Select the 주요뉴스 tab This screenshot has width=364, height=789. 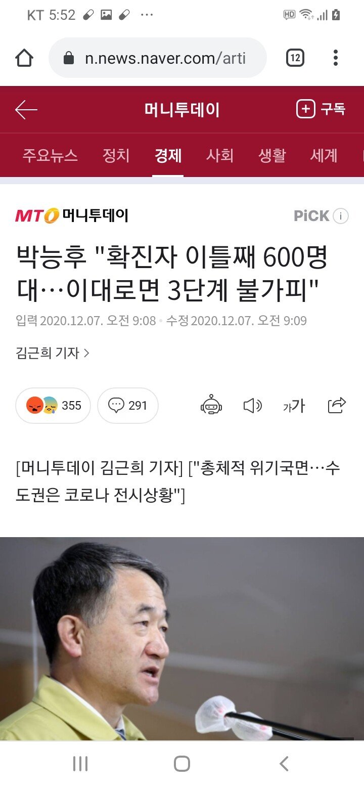50,155
